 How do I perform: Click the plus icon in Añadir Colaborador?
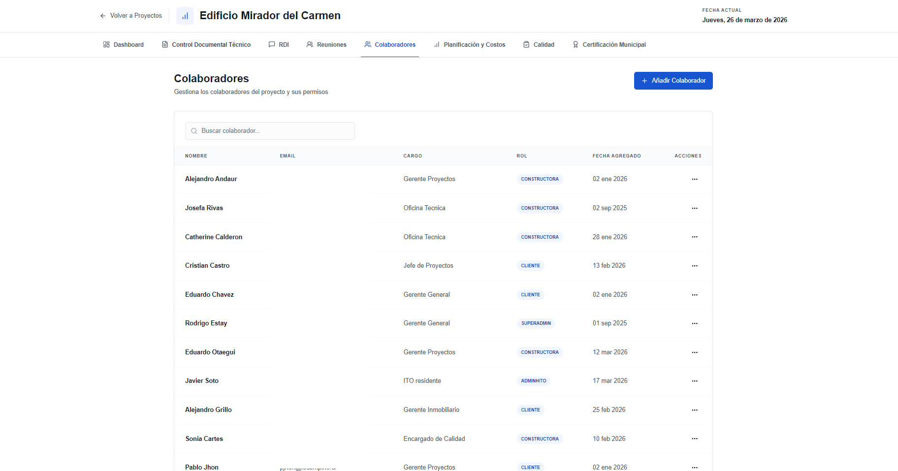(644, 81)
